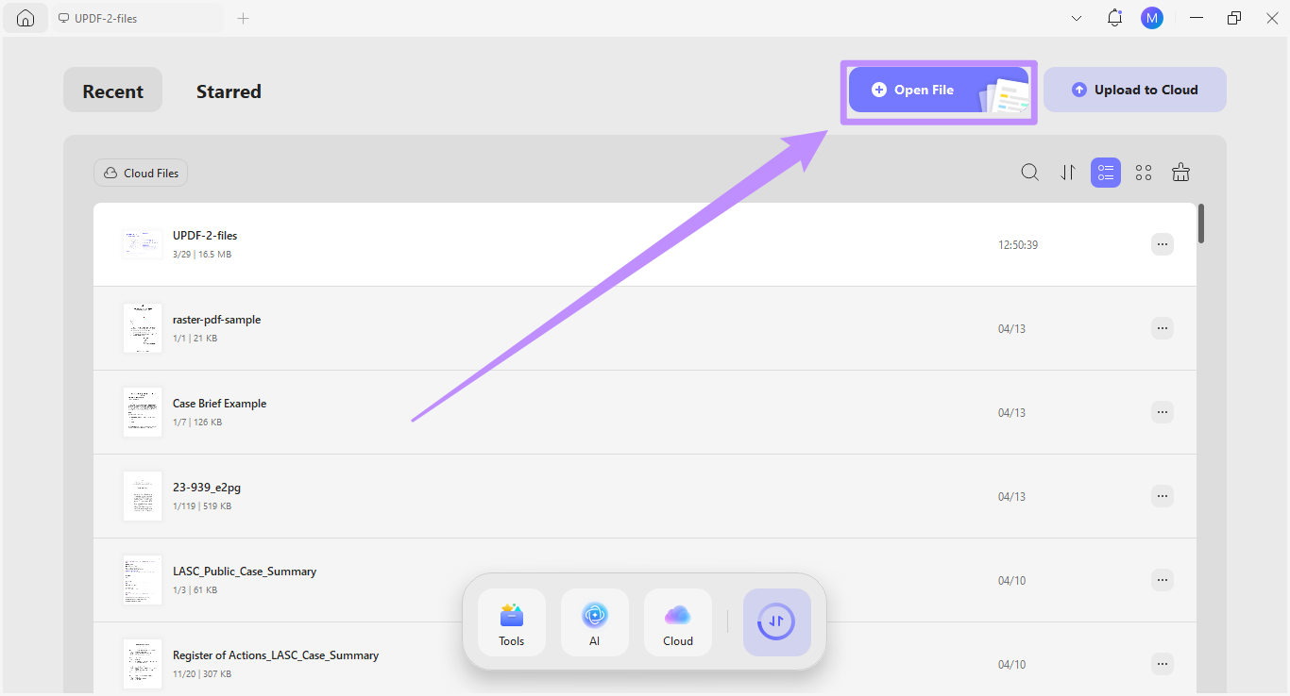Select the file name UPDF-2-files
The width and height of the screenshot is (1290, 696).
coord(205,236)
